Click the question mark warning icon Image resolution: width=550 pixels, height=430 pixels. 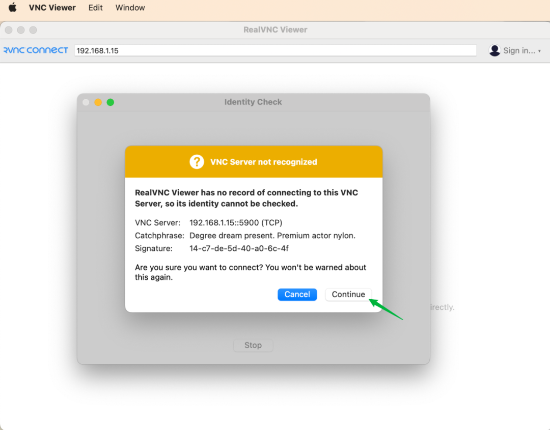[197, 162]
